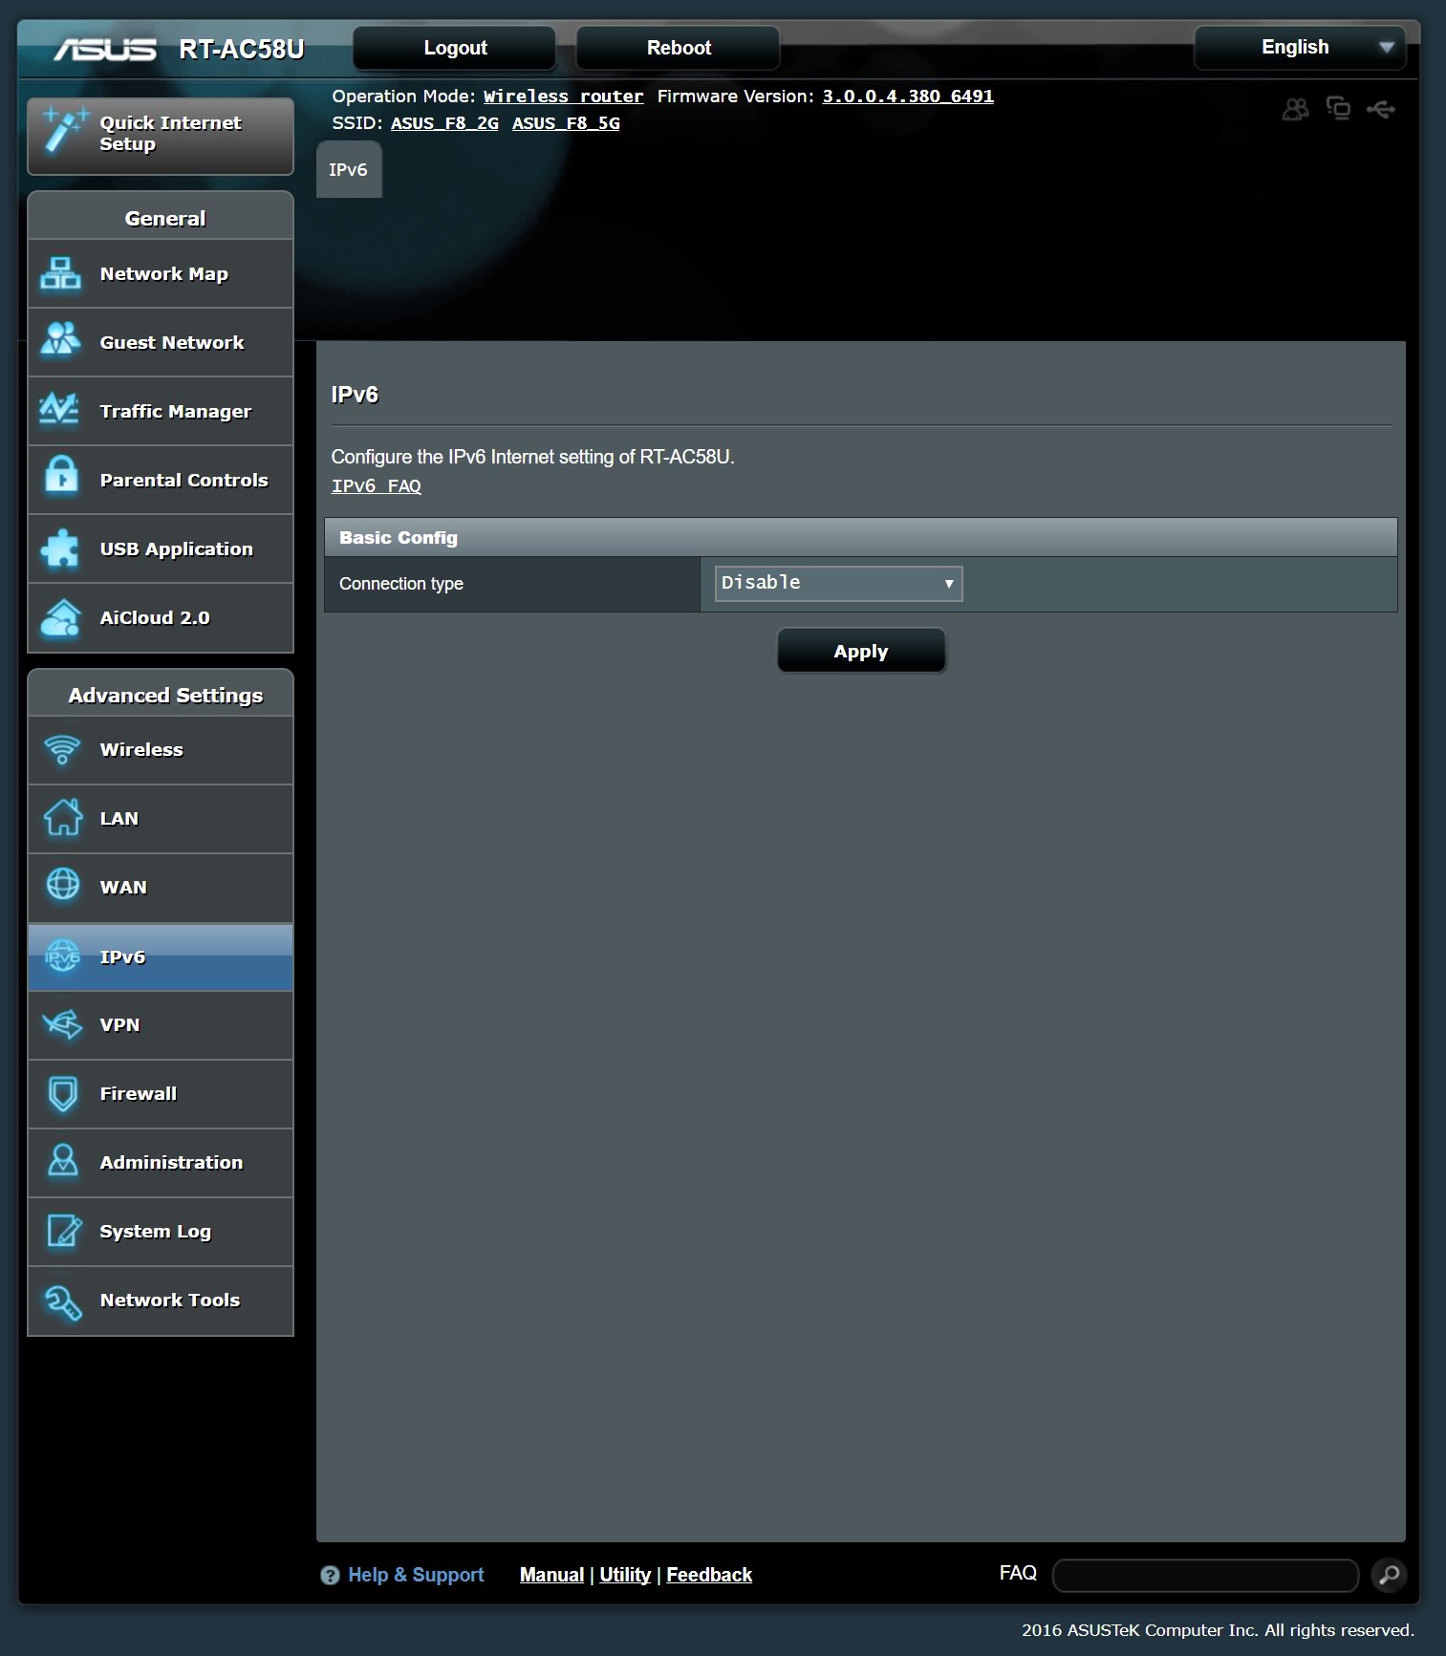This screenshot has height=1656, width=1446.
Task: Click the Wireless signal icon
Action: 62,749
